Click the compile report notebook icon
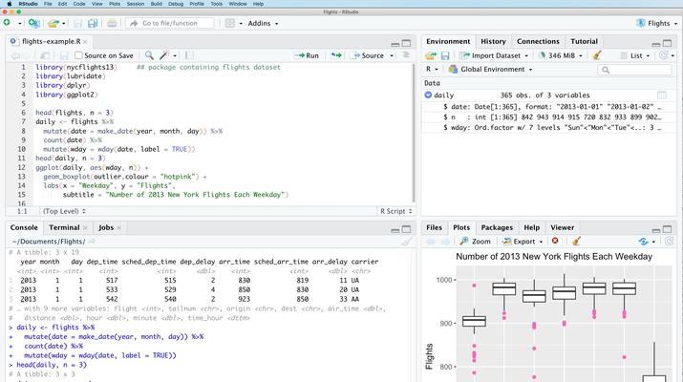Screen dimensions: 683x382 189,55
